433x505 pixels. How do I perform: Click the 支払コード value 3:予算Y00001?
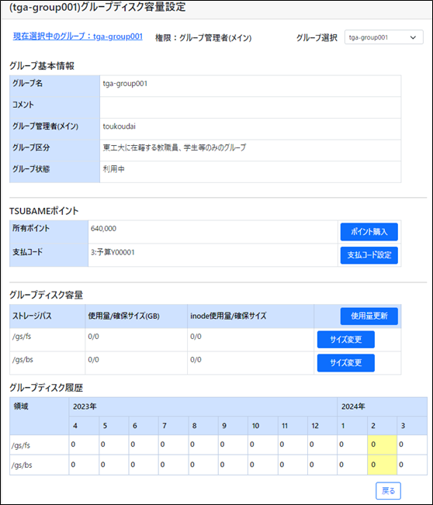[x=113, y=252]
